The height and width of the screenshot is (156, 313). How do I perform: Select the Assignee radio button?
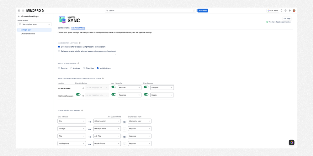point(71,68)
